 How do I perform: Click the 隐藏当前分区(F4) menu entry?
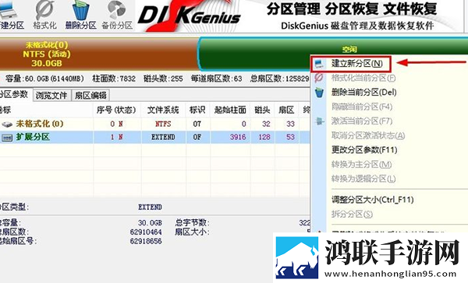[x=362, y=107]
